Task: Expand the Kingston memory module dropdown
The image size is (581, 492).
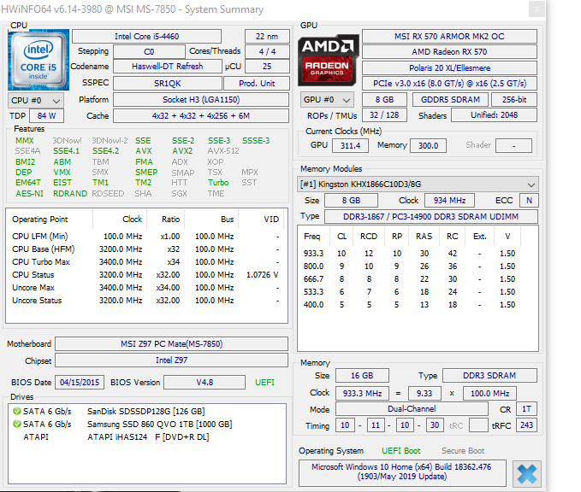Action: pos(418,184)
